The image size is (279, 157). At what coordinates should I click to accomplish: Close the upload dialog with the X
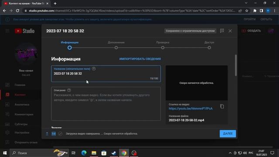(230, 31)
